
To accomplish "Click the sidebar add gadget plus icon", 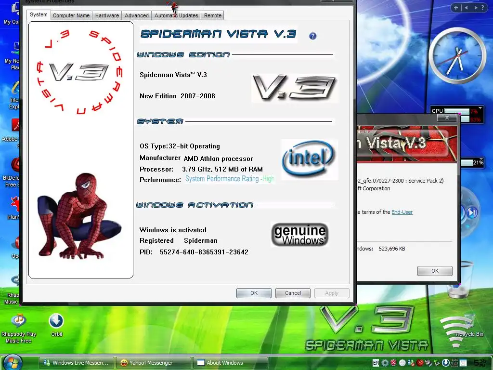I will click(x=455, y=8).
